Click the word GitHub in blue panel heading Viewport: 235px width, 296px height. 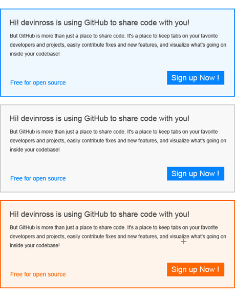click(x=96, y=23)
